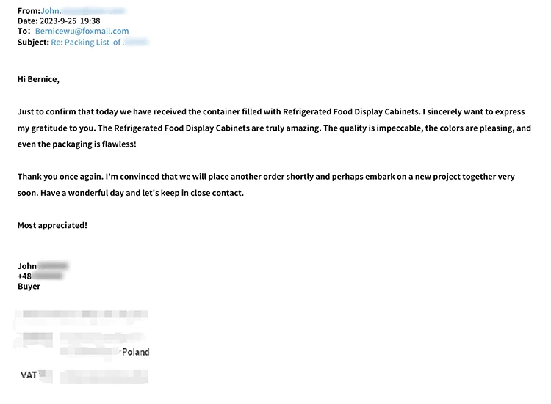The width and height of the screenshot is (551, 404).
Task: Click the Most appreciated! closing line
Action: point(52,225)
